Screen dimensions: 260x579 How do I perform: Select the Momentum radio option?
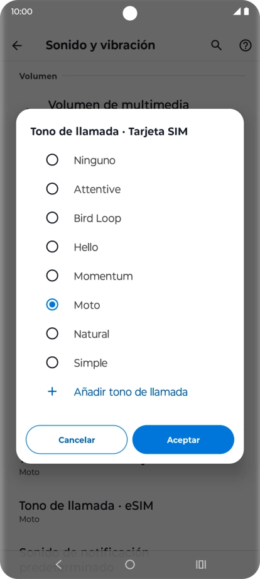click(x=52, y=276)
